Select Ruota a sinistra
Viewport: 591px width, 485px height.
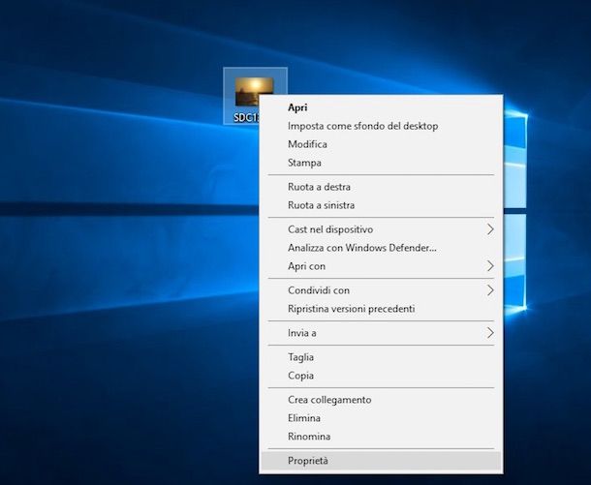tap(321, 205)
